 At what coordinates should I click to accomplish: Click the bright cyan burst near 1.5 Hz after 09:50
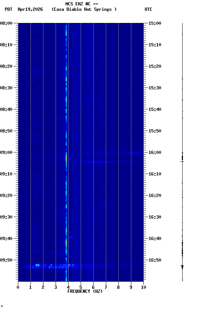pos(37,265)
